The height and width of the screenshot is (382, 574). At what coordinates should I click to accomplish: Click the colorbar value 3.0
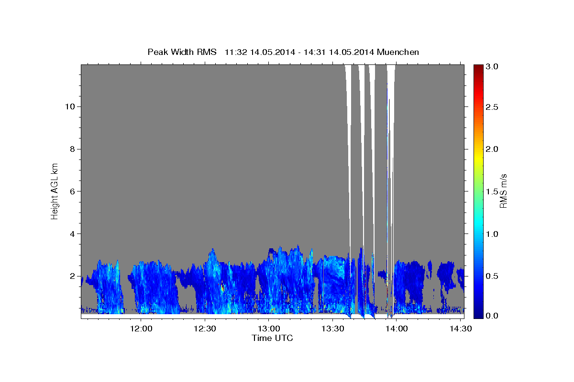tap(492, 66)
